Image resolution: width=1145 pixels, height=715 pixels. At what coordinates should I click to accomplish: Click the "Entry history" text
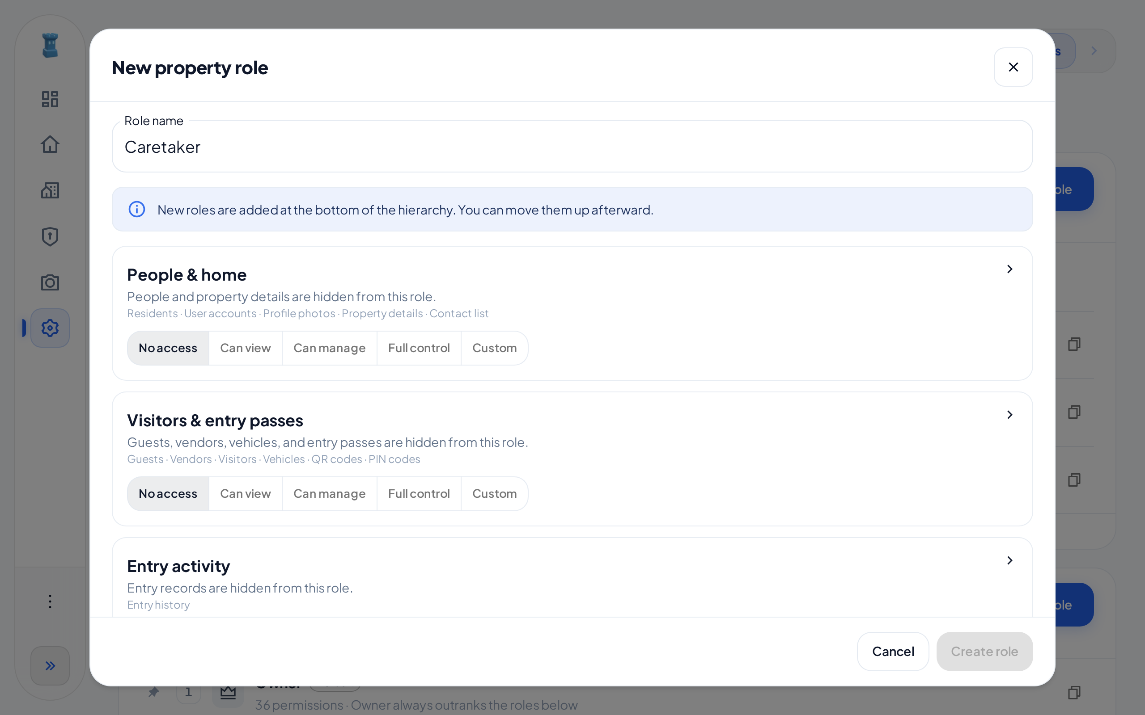coord(158,605)
